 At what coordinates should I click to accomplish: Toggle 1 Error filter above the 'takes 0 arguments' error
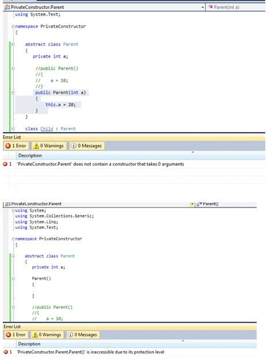(x=16, y=146)
